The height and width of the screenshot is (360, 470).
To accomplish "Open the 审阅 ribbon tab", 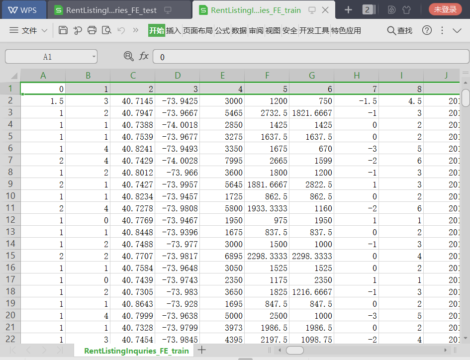I will (x=256, y=30).
